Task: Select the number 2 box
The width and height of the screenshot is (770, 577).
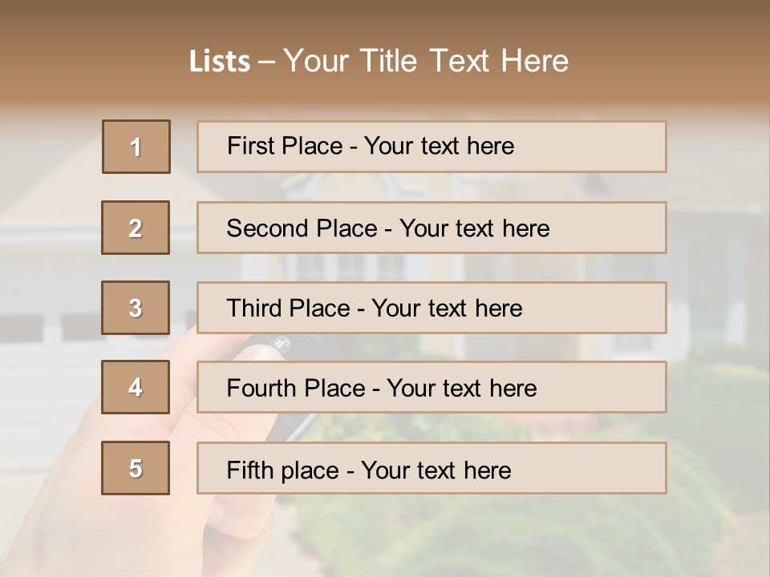Action: click(136, 228)
